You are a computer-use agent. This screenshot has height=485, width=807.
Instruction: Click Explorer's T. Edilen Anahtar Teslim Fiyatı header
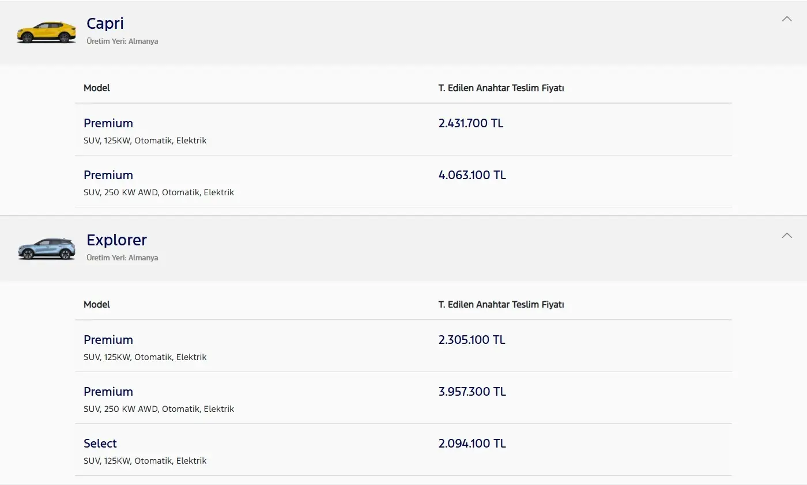click(501, 305)
